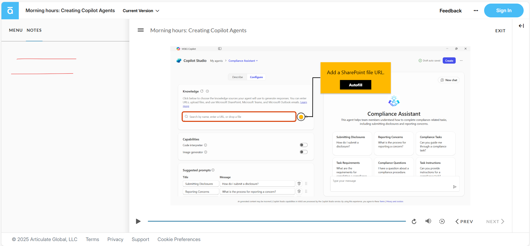This screenshot has width=530, height=246.
Task: Delete the Submitting Disclosures prompt row
Action: (x=299, y=184)
